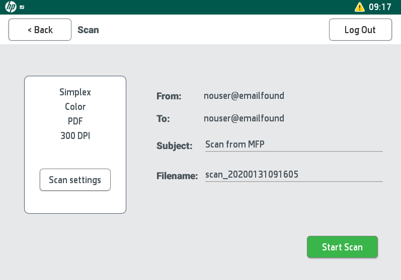This screenshot has height=280, width=401.
Task: Edit the Subject field 'Scan from MFP'
Action: click(294, 145)
